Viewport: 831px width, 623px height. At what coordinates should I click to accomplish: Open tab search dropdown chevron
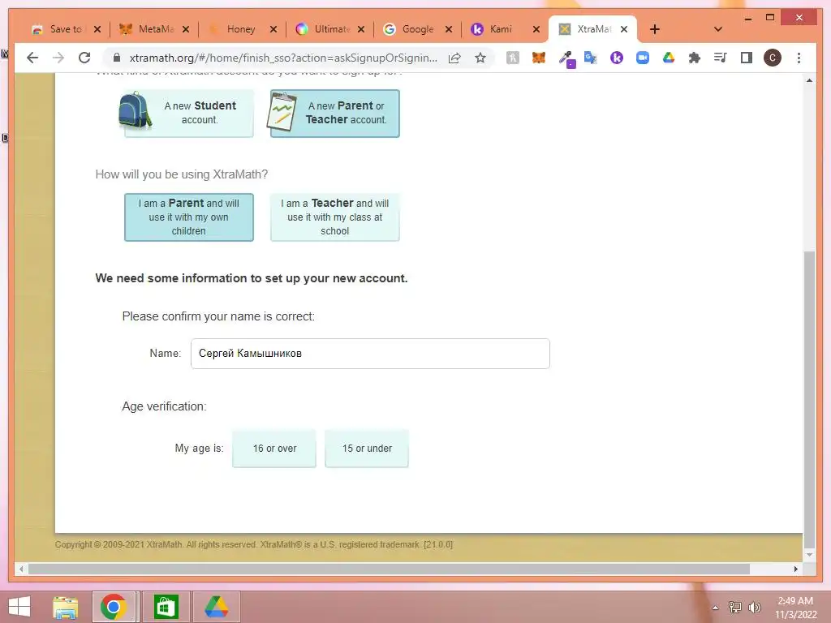coord(718,29)
